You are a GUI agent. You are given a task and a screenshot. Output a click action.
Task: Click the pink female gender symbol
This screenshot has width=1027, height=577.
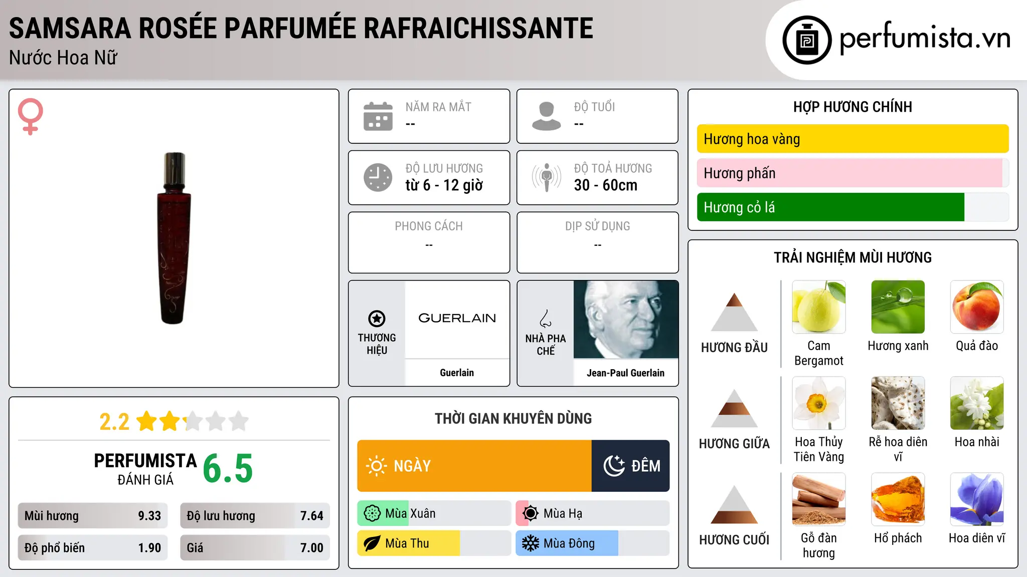[x=30, y=116]
